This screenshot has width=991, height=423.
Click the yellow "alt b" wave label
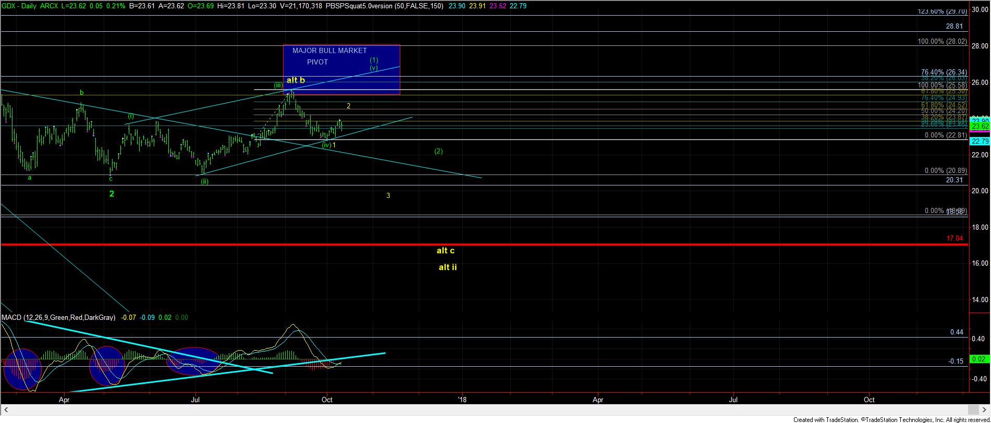click(x=296, y=80)
